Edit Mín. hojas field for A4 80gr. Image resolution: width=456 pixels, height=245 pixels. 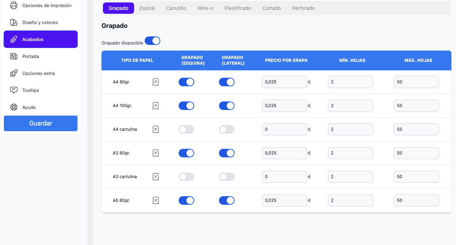click(x=351, y=82)
